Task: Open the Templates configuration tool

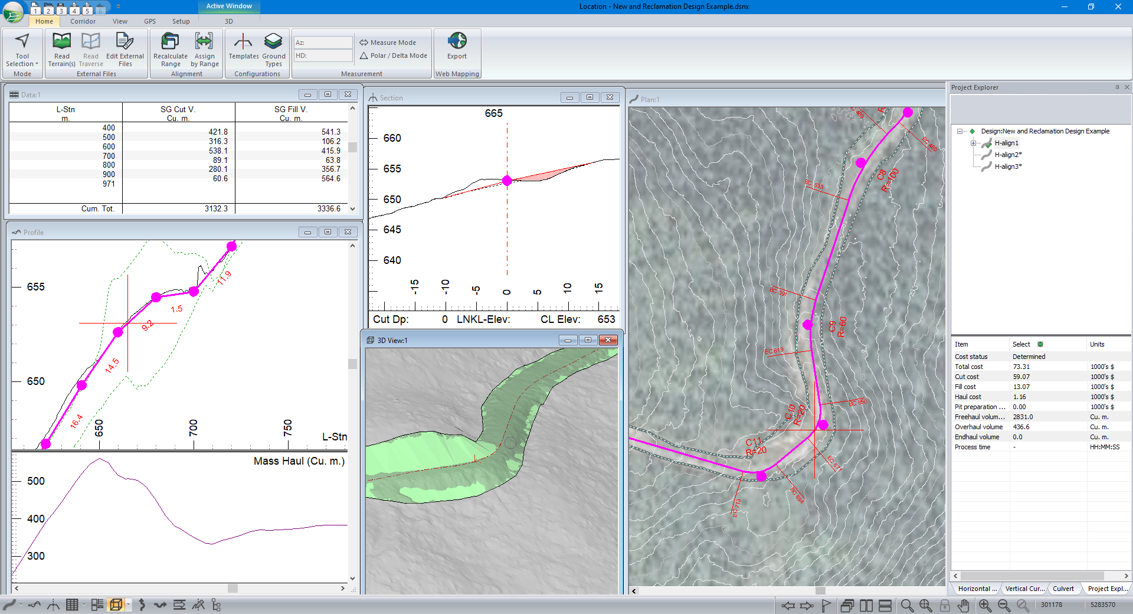Action: (x=243, y=51)
